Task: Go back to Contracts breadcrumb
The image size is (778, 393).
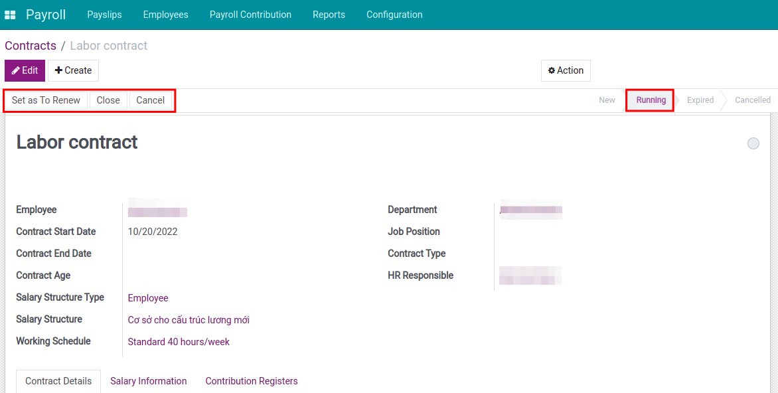Action: pos(31,46)
